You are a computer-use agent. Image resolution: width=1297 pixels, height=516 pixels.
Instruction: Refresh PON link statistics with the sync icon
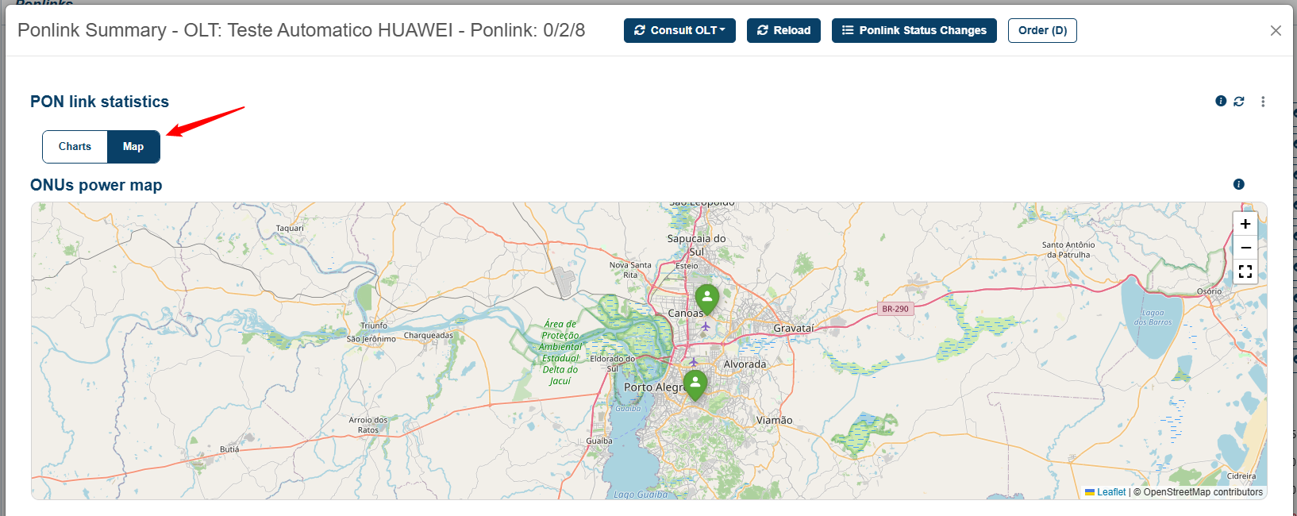point(1239,102)
